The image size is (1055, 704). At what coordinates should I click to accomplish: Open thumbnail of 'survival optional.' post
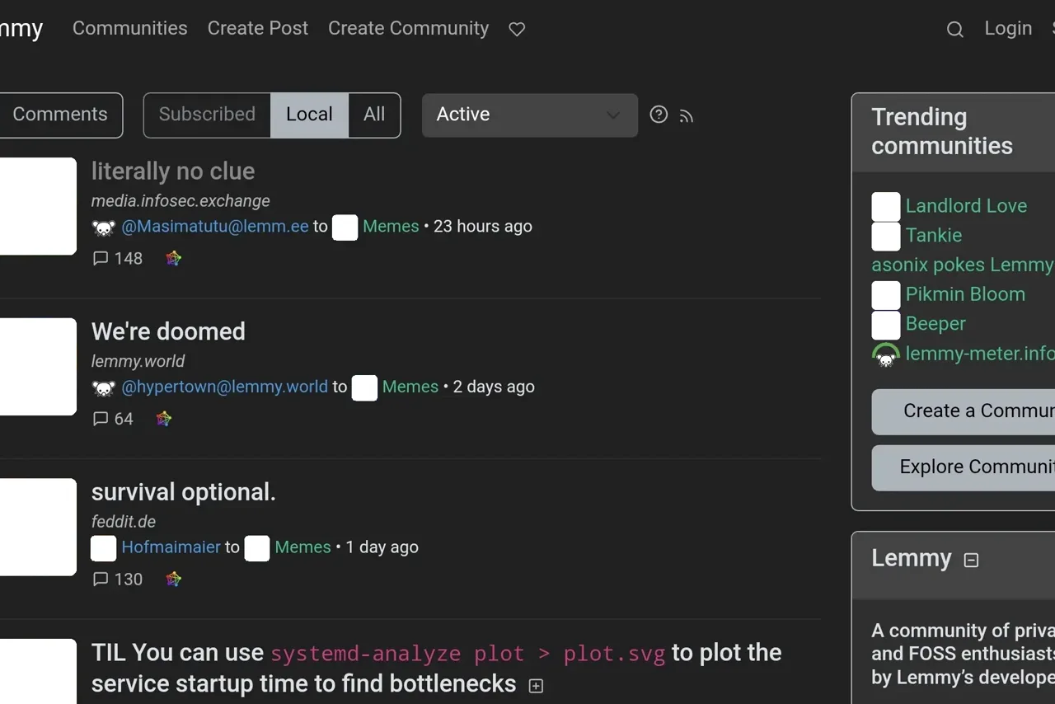pyautogui.click(x=38, y=527)
